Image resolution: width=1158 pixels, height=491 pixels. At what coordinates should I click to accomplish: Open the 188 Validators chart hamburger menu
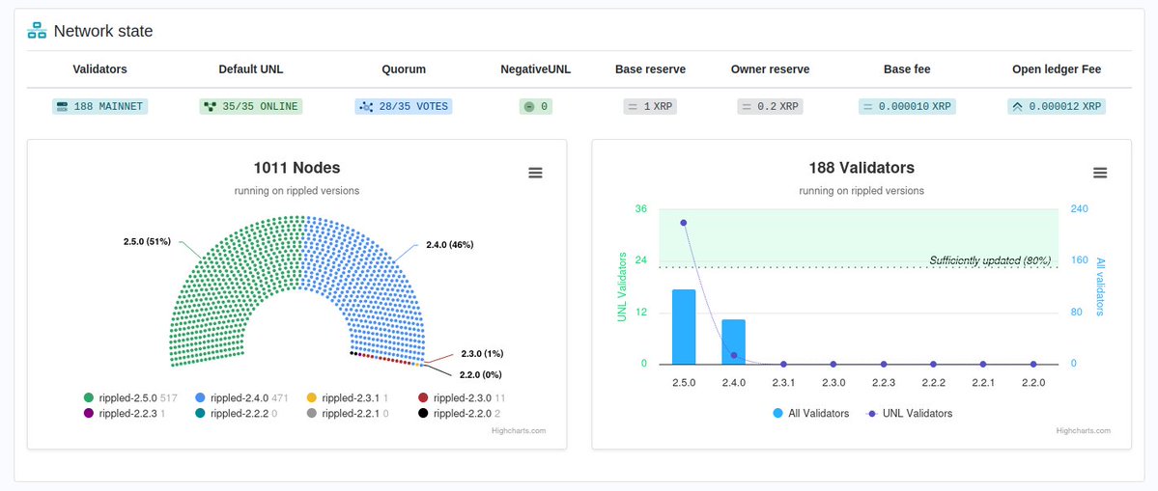pos(1100,173)
